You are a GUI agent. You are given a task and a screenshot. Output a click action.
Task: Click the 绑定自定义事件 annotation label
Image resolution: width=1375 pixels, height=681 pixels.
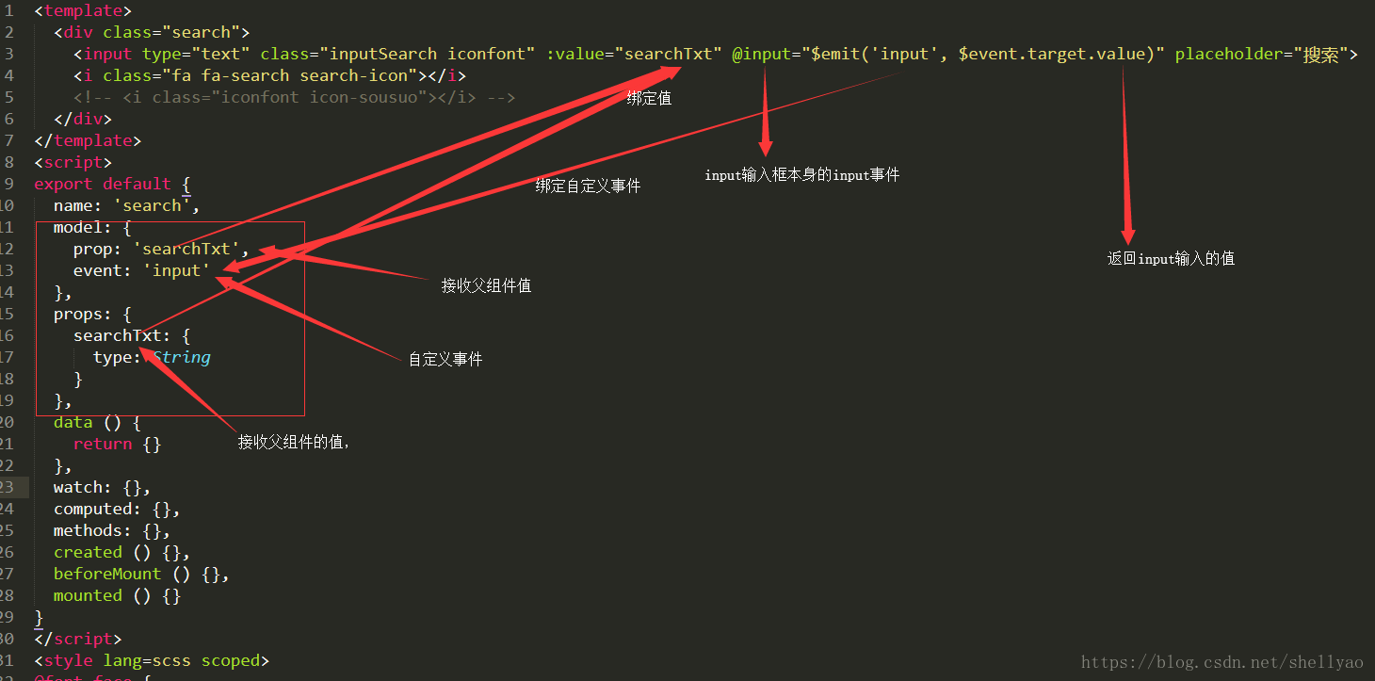click(x=588, y=186)
